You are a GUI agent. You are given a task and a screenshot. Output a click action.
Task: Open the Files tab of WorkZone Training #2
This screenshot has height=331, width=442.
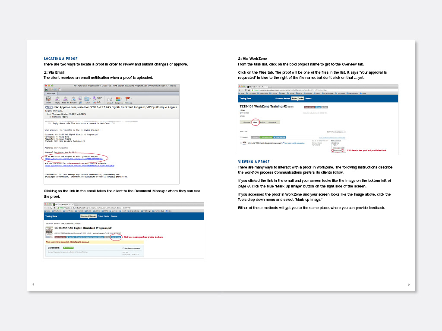pos(255,122)
